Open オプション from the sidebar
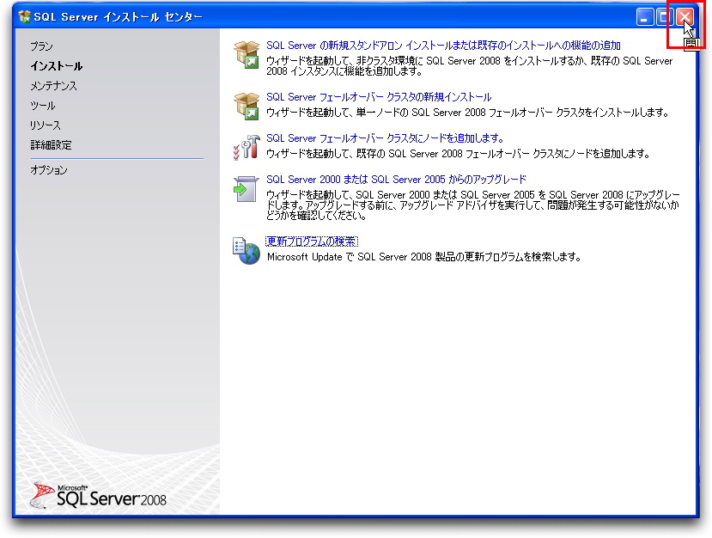The width and height of the screenshot is (712, 538). 48,170
